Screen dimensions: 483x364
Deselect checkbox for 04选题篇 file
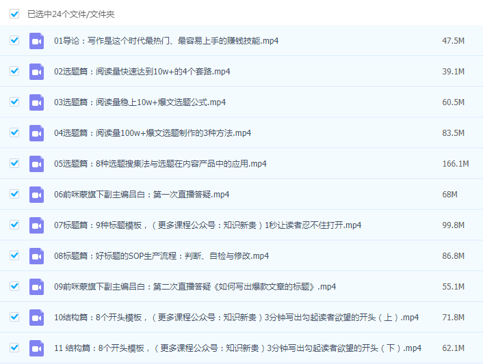pyautogui.click(x=14, y=132)
